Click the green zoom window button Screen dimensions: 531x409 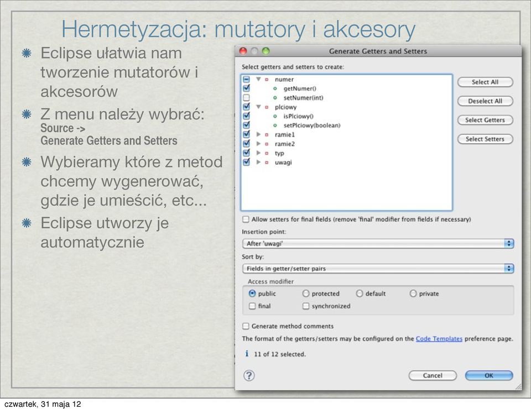click(x=266, y=51)
